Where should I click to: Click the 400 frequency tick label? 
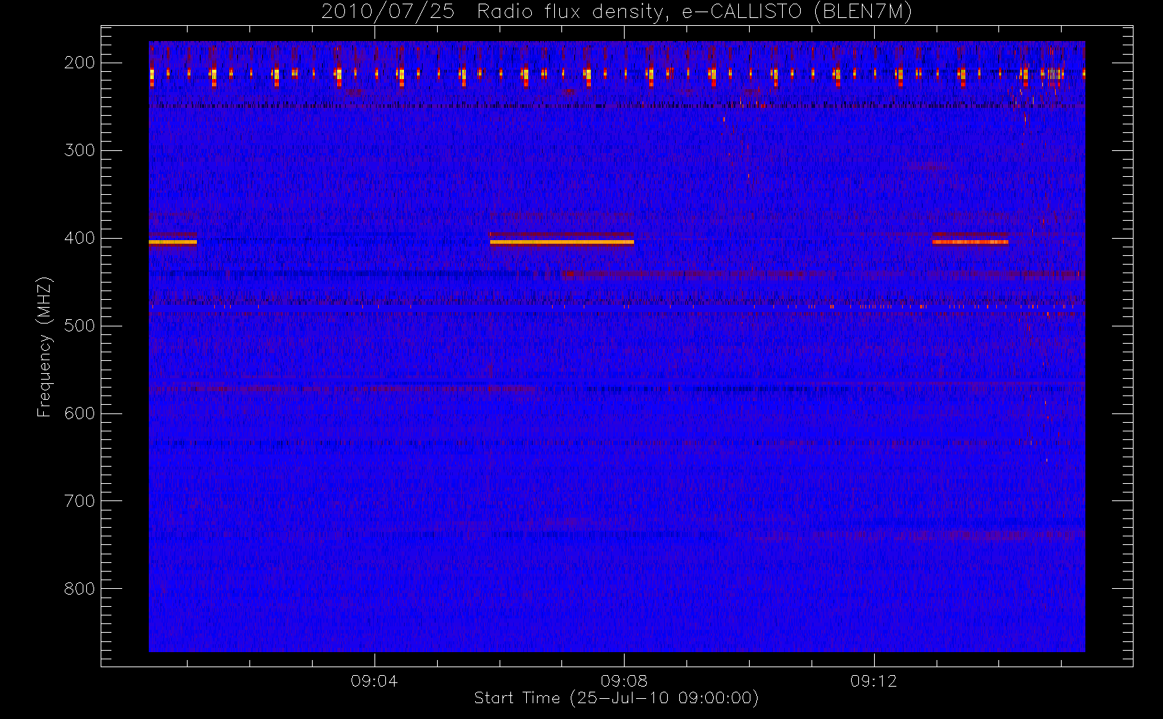click(x=80, y=238)
